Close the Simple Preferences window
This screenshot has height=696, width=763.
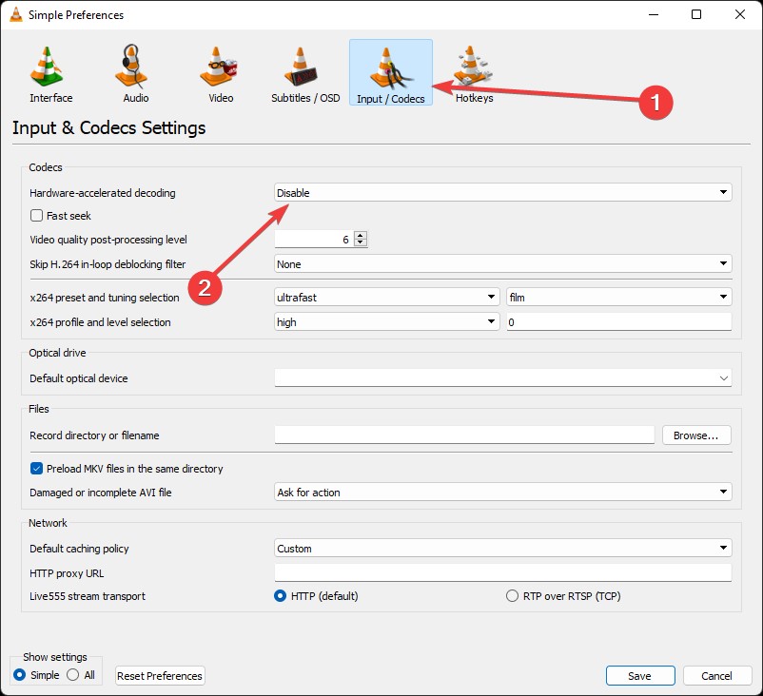739,14
